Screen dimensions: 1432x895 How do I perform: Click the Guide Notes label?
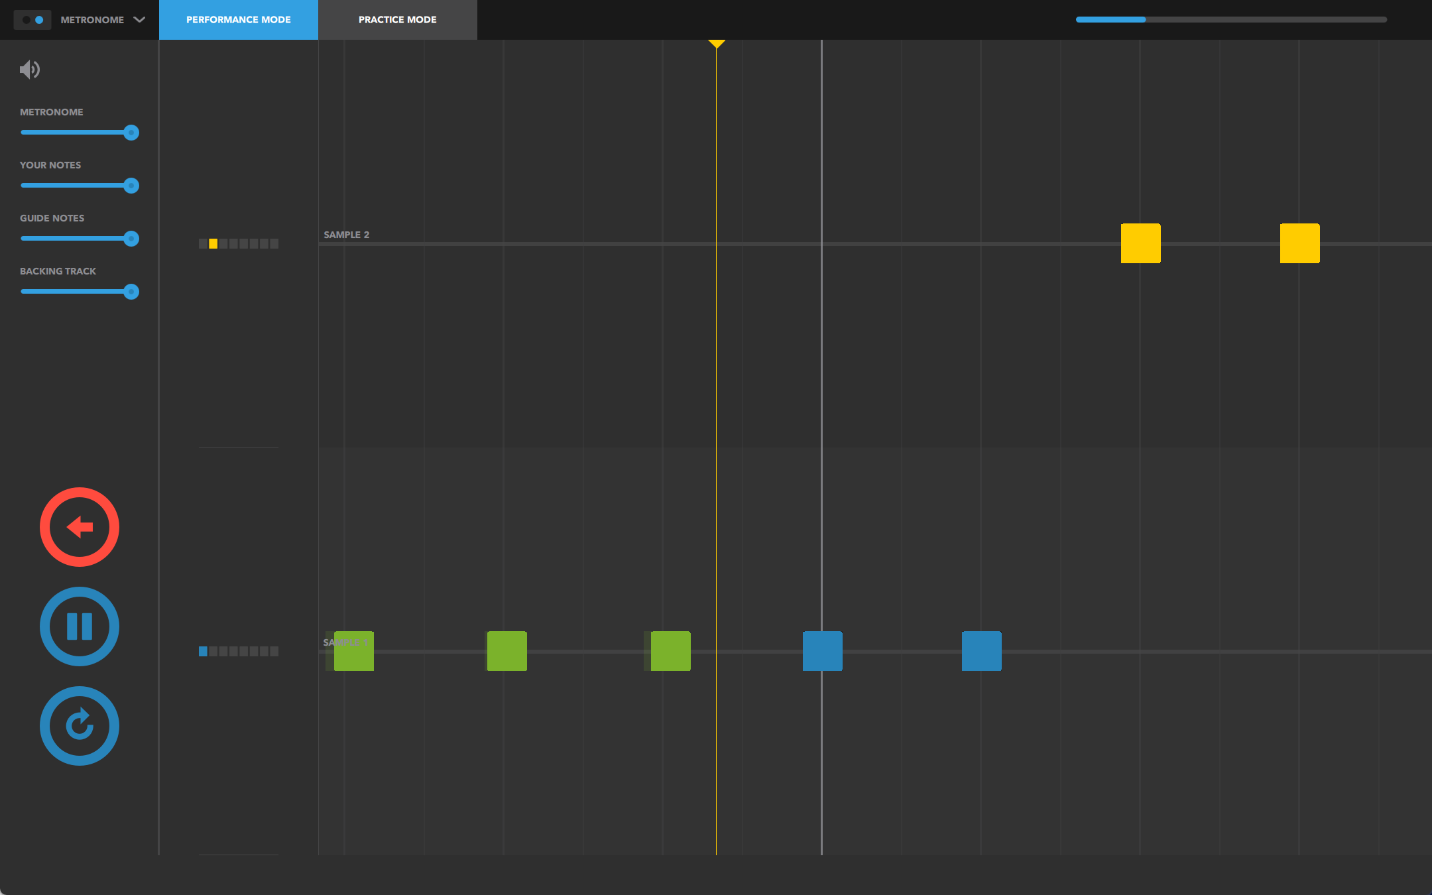(52, 218)
